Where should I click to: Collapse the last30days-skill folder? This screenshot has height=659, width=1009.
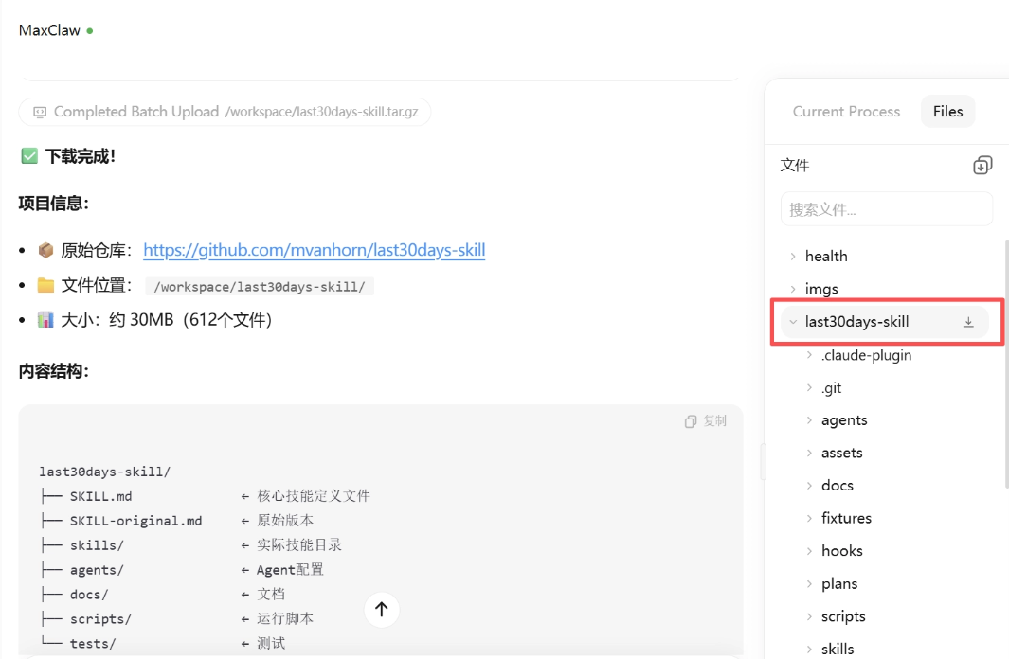(793, 322)
